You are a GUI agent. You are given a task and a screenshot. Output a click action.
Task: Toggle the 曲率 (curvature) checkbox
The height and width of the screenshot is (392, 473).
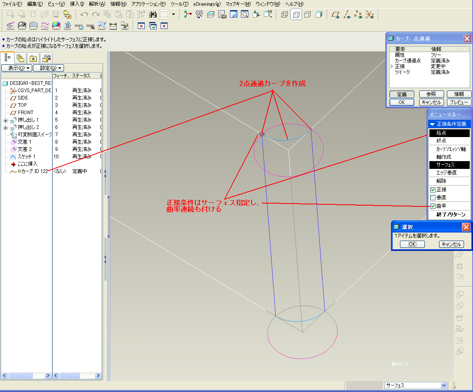pos(433,206)
